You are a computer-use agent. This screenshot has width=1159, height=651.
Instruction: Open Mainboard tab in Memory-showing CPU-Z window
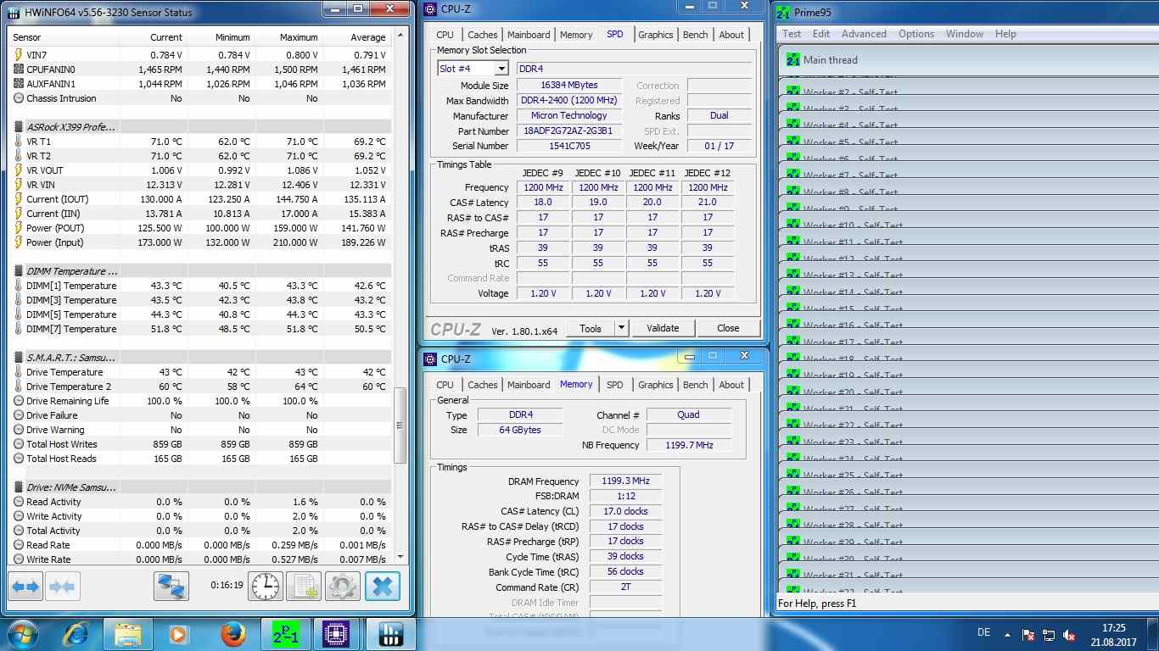(x=529, y=385)
